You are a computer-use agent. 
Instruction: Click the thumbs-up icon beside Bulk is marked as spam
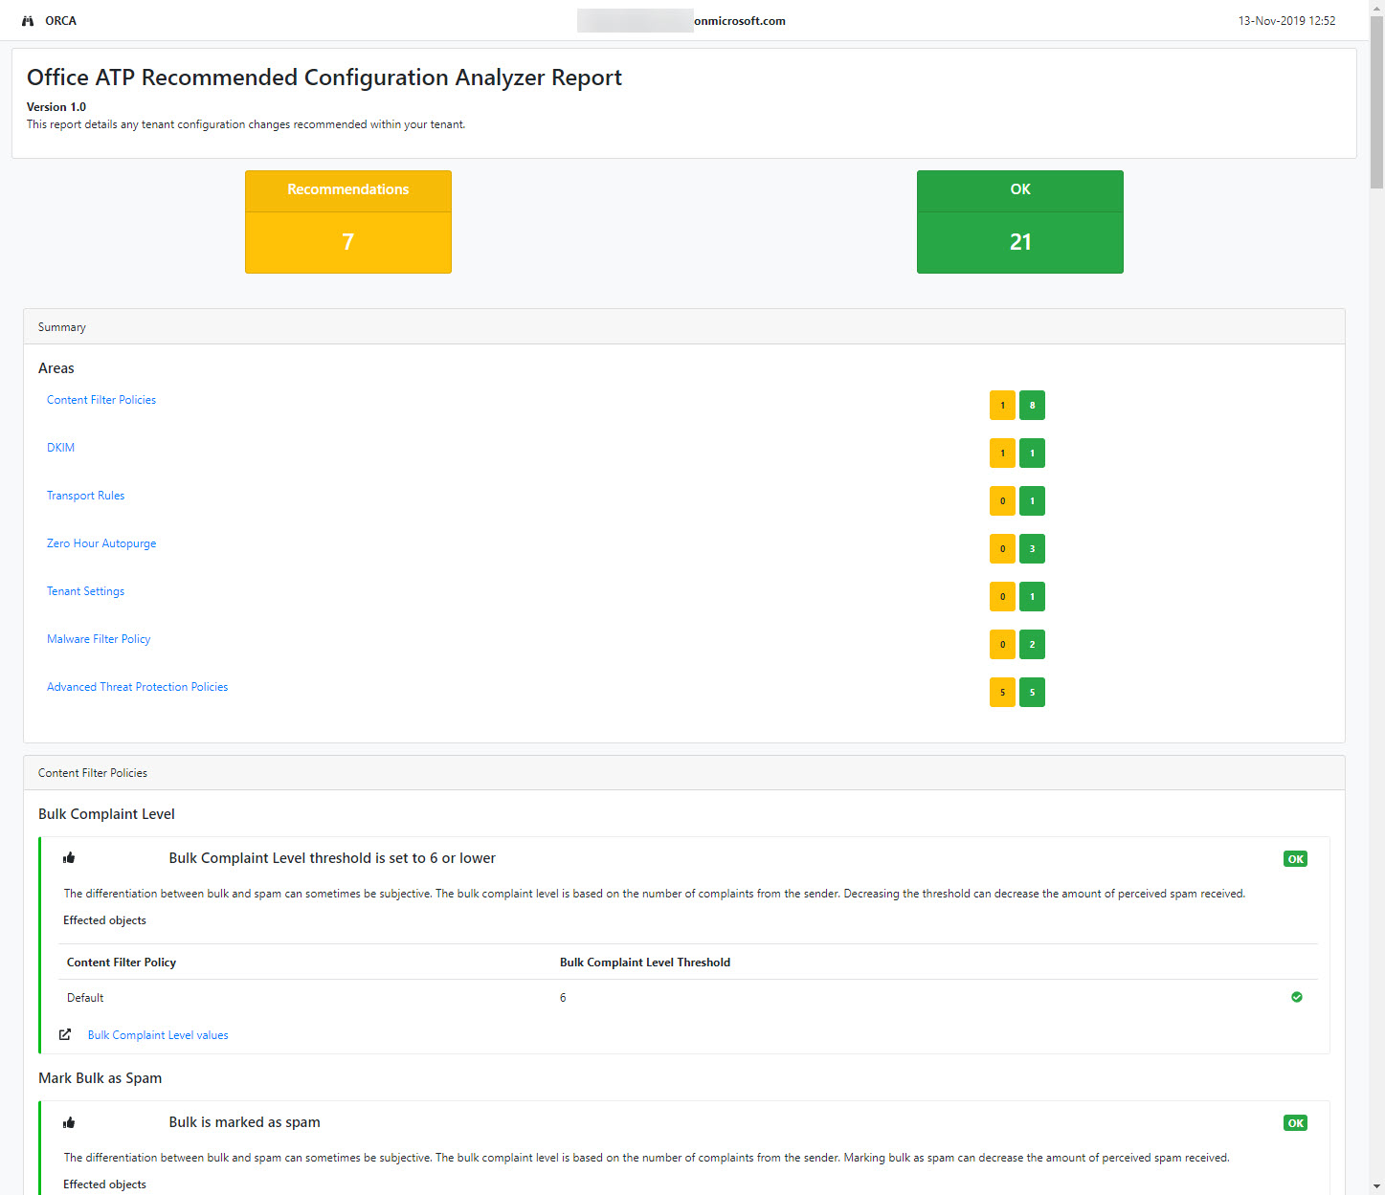pos(69,1122)
